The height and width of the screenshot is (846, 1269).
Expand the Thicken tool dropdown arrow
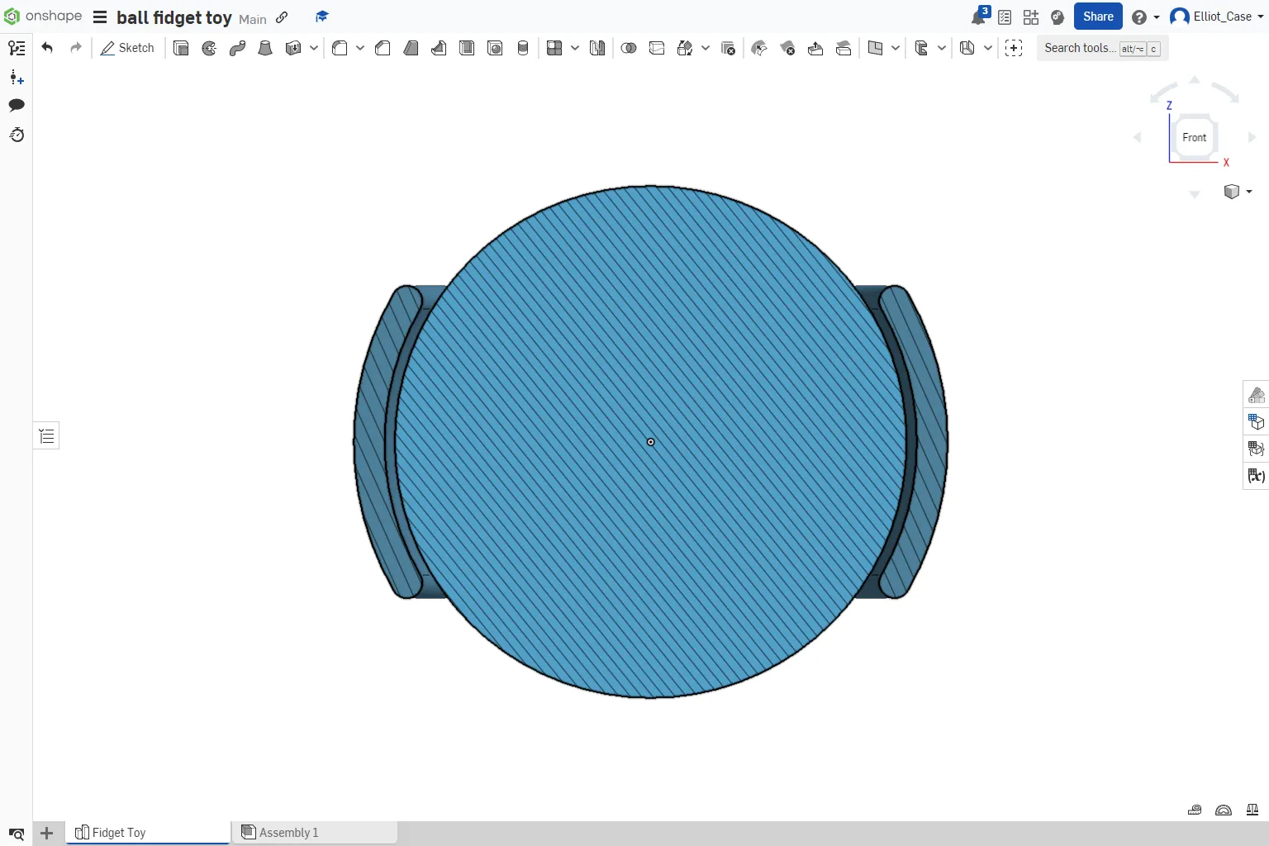coord(314,48)
